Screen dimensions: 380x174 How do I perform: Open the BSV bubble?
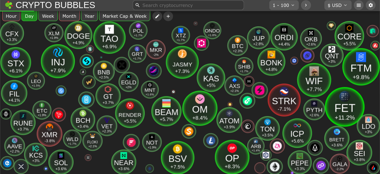177,158
